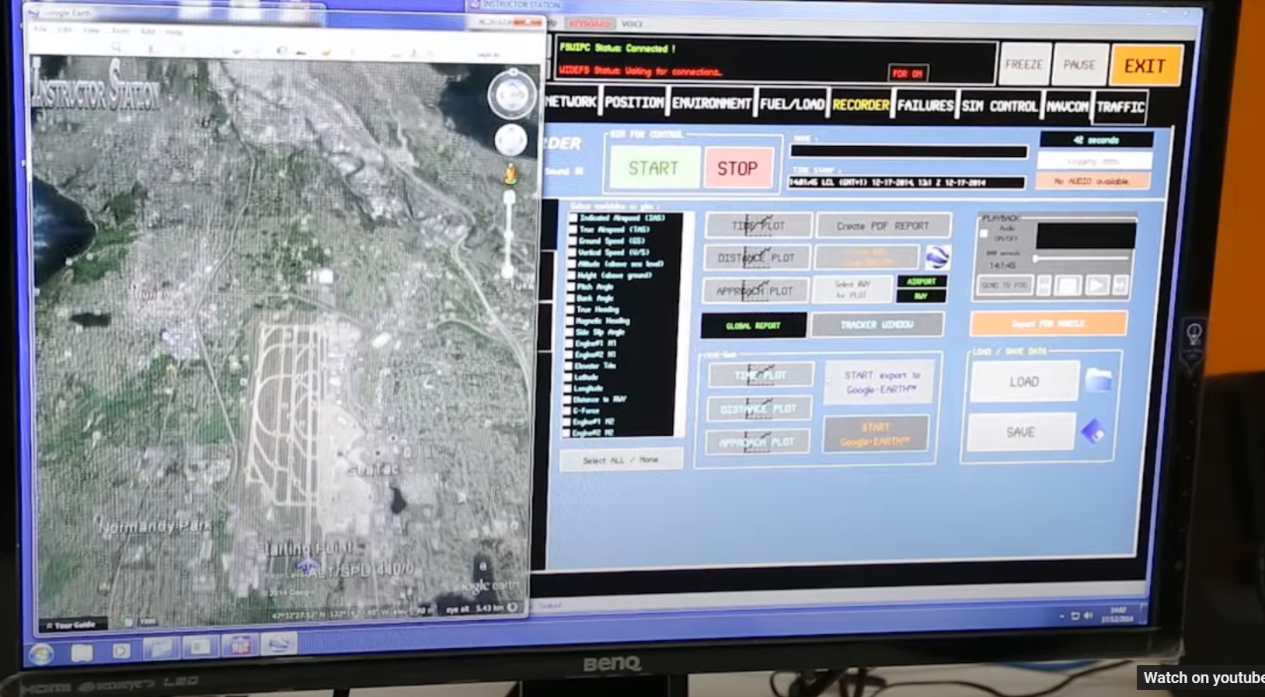Select the FUEL/LOAD tab
The width and height of the screenshot is (1265, 697).
pos(791,105)
